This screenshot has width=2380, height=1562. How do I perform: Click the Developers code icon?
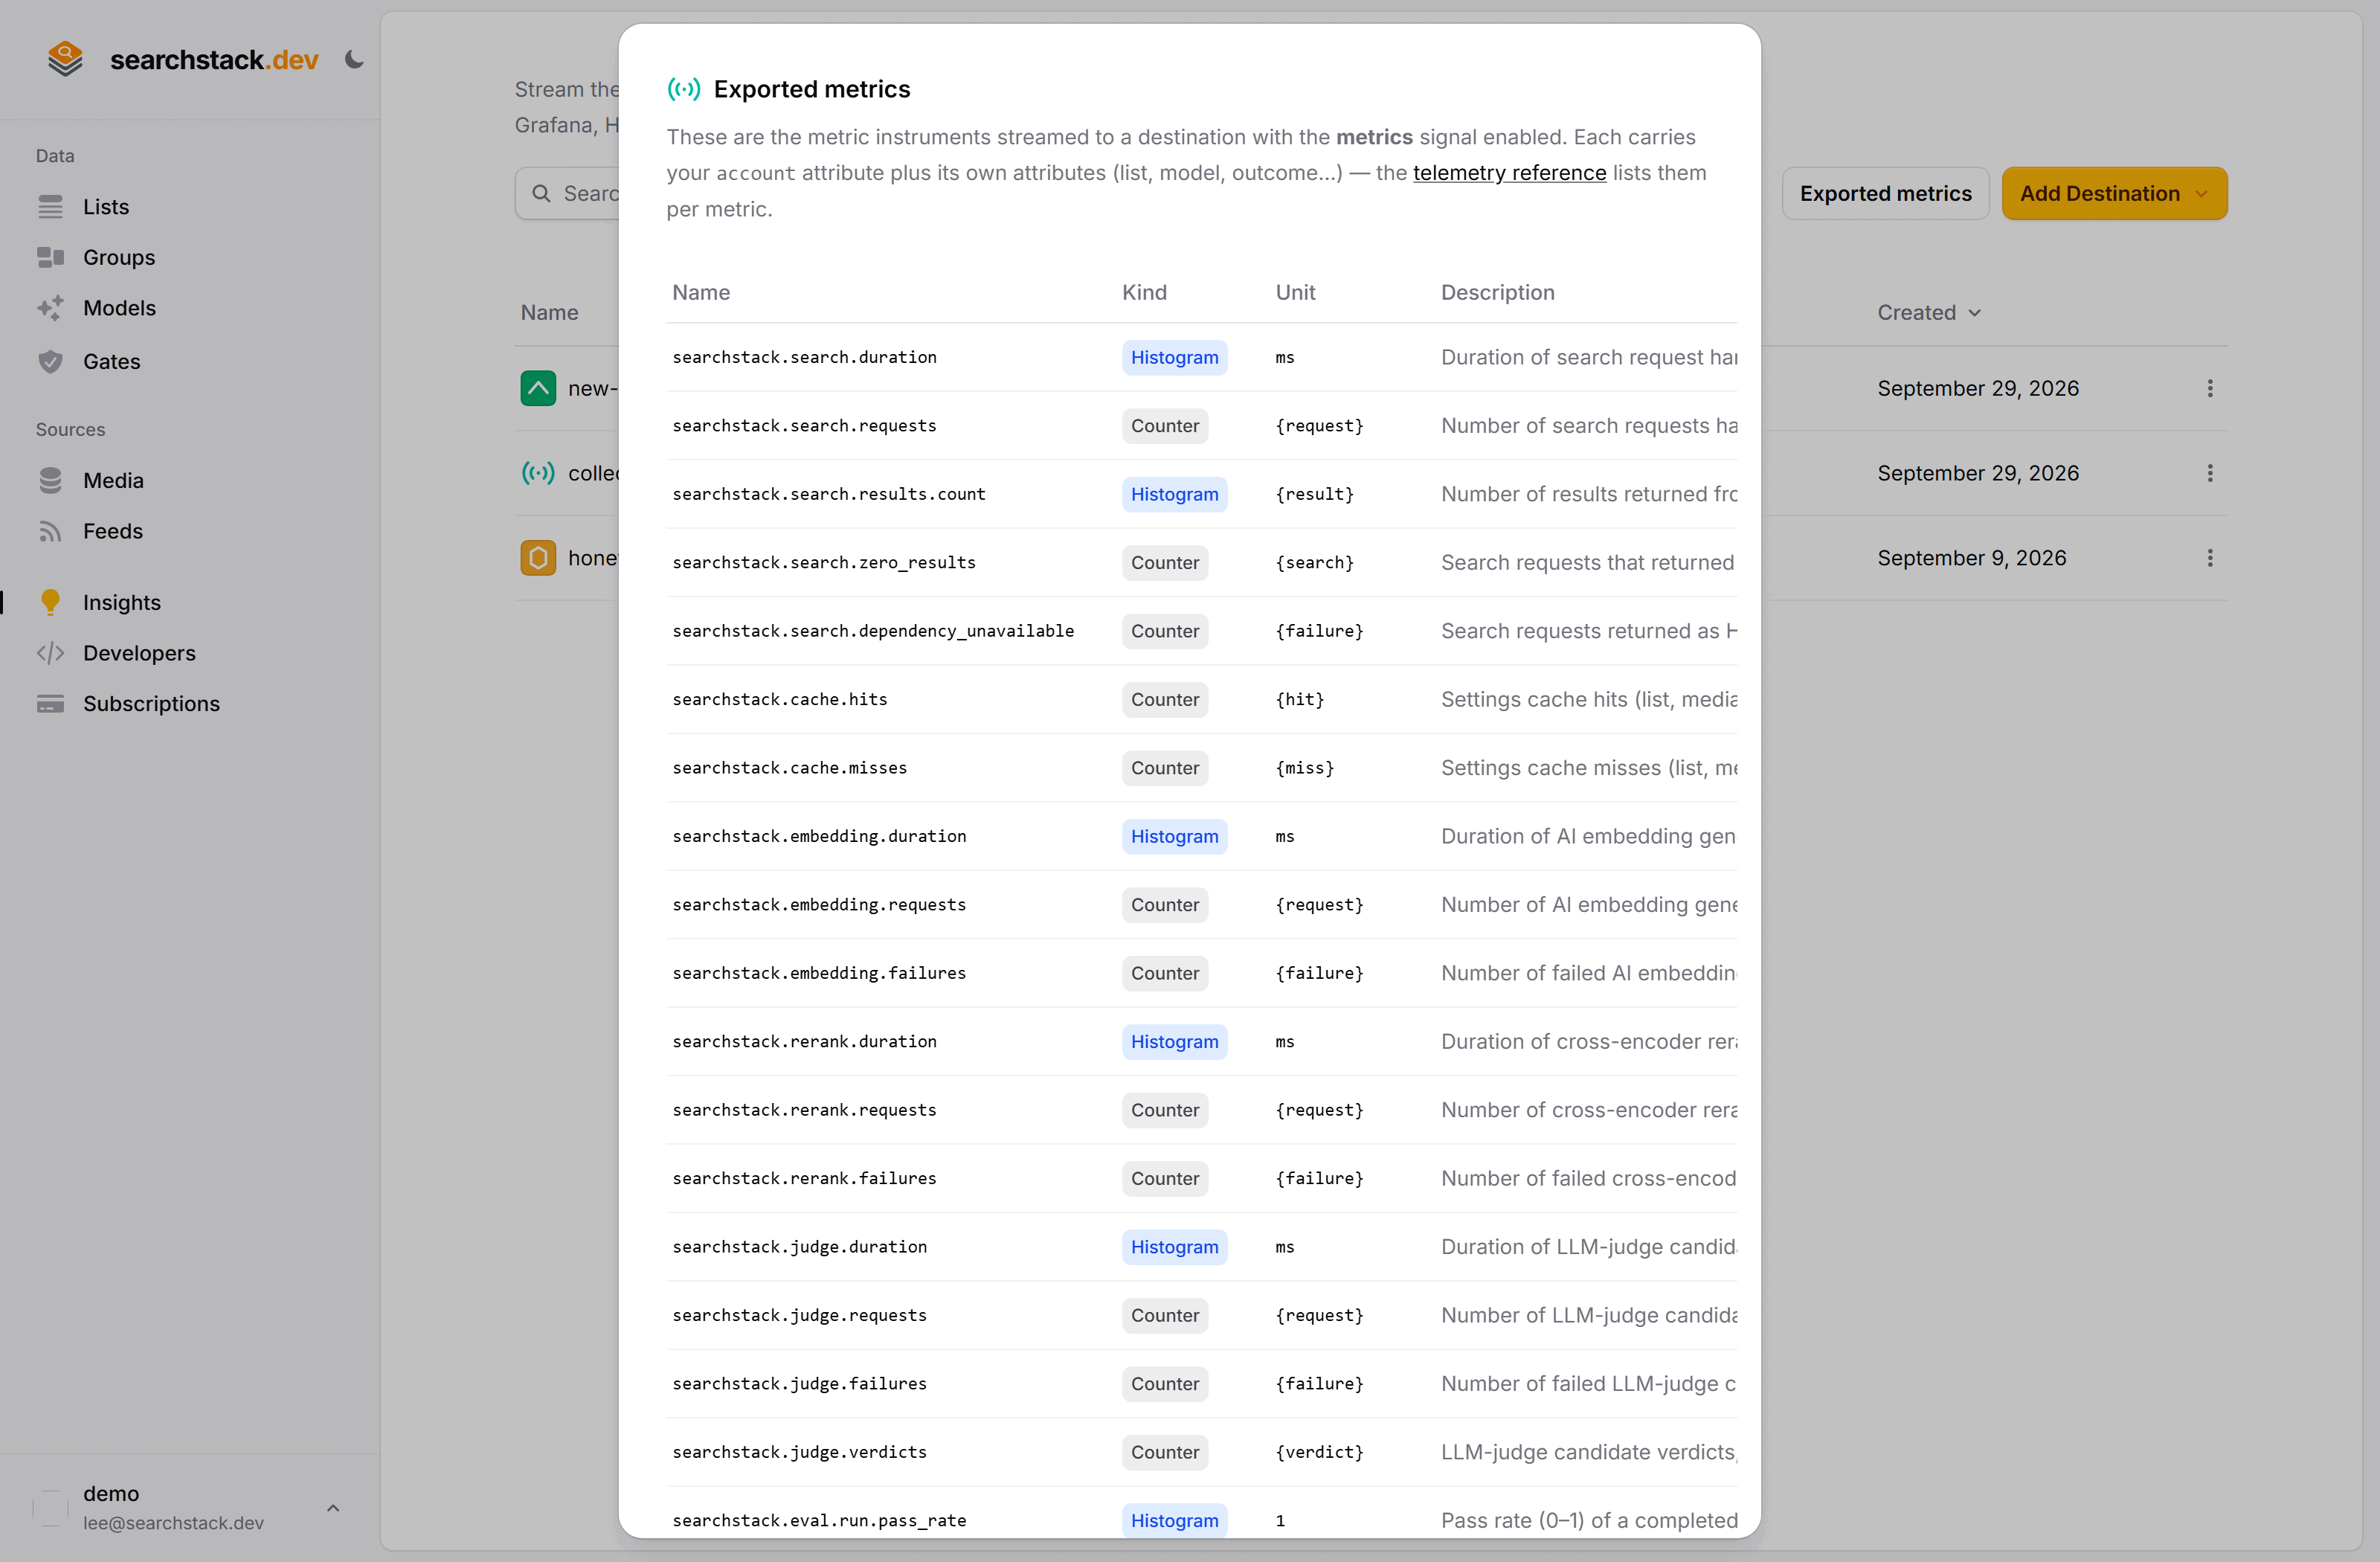pyautogui.click(x=50, y=653)
